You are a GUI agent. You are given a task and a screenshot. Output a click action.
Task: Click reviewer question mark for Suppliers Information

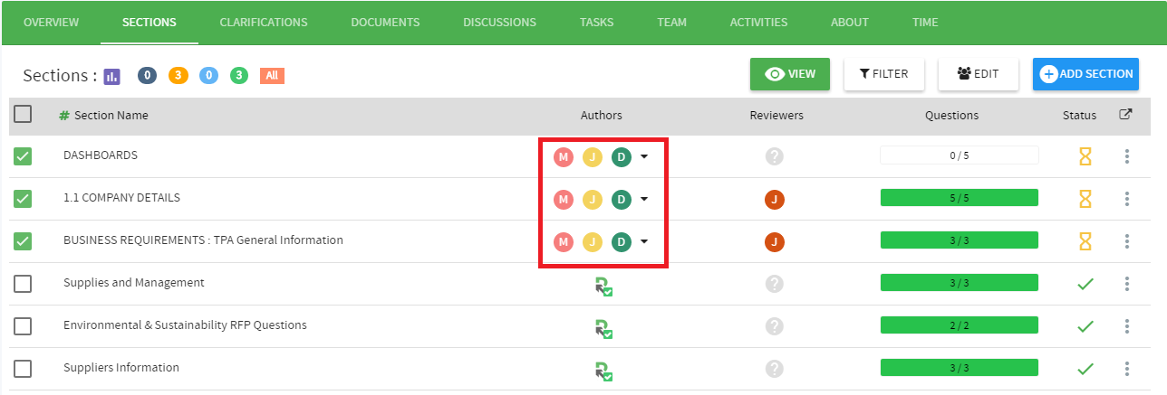coord(774,369)
